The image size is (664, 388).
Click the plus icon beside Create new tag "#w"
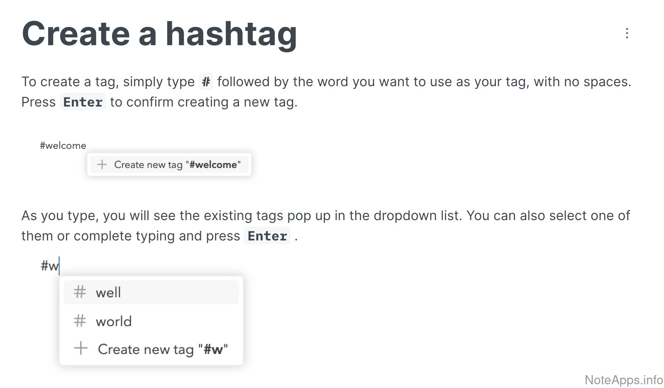(81, 348)
